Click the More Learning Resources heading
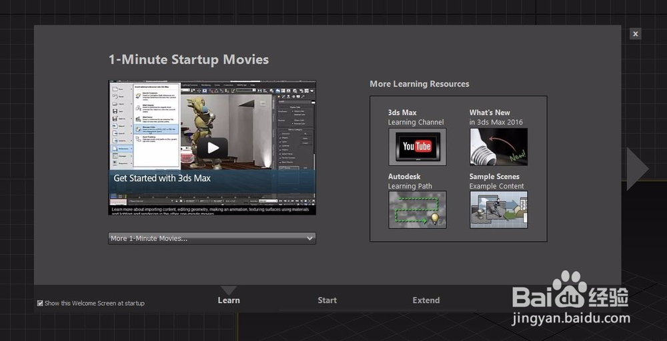 (420, 84)
